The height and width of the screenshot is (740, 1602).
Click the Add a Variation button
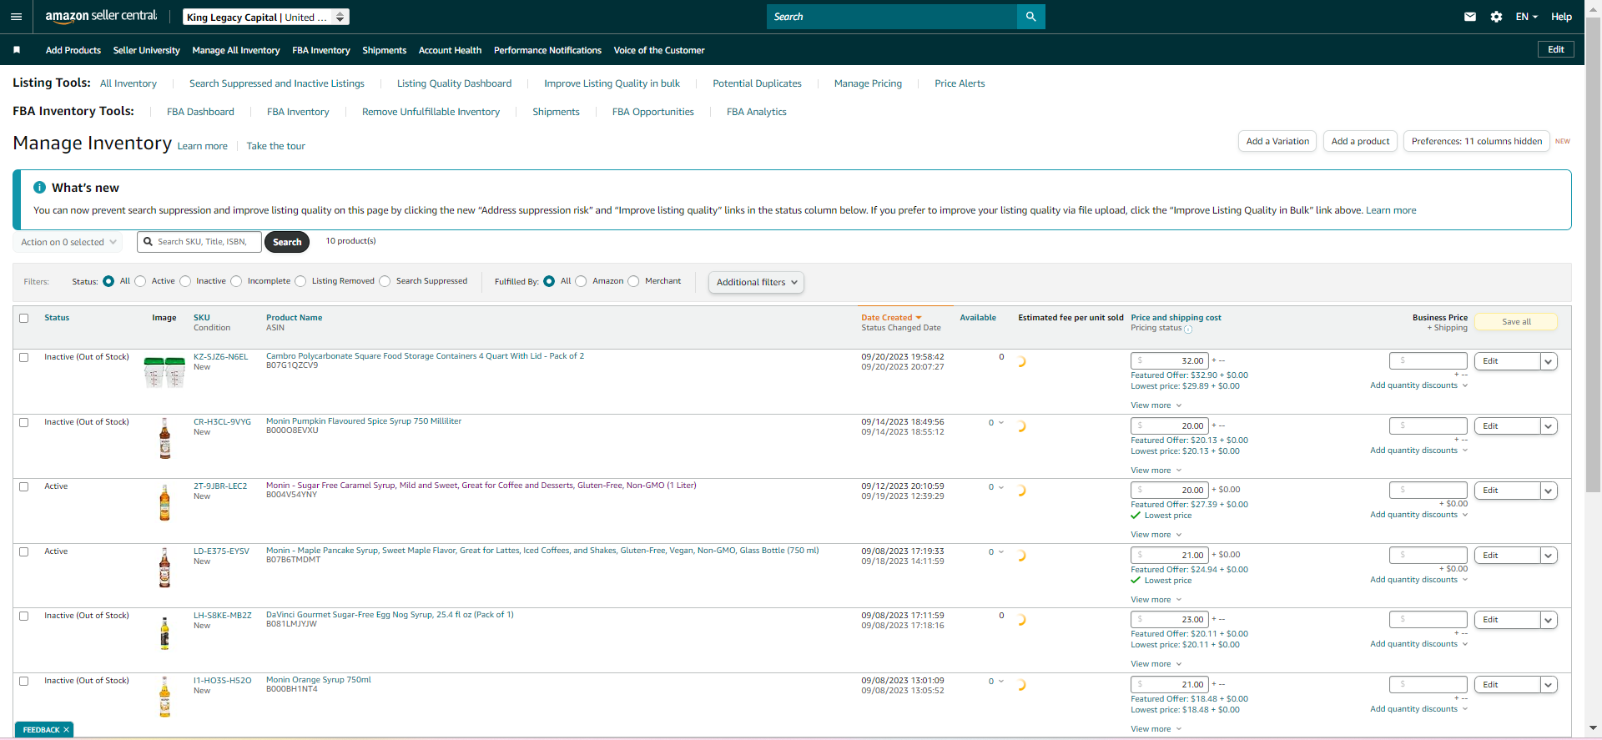point(1277,141)
